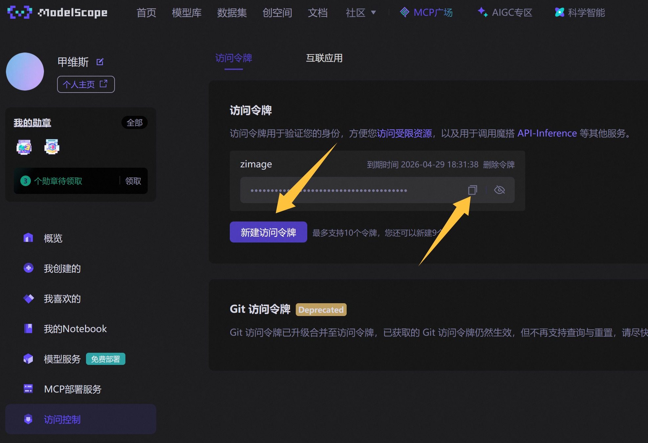The height and width of the screenshot is (443, 648).
Task: Click the edit icon beside username 甲维斯
Action: coord(100,62)
